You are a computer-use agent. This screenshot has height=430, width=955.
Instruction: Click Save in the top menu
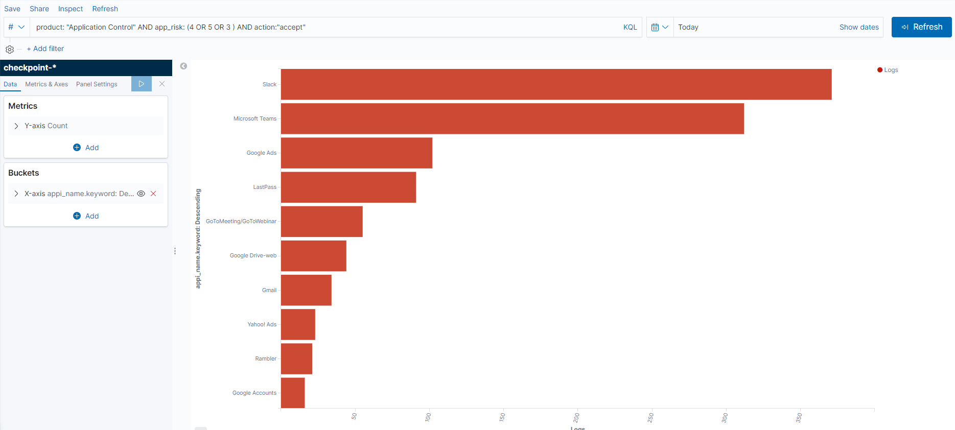[12, 9]
